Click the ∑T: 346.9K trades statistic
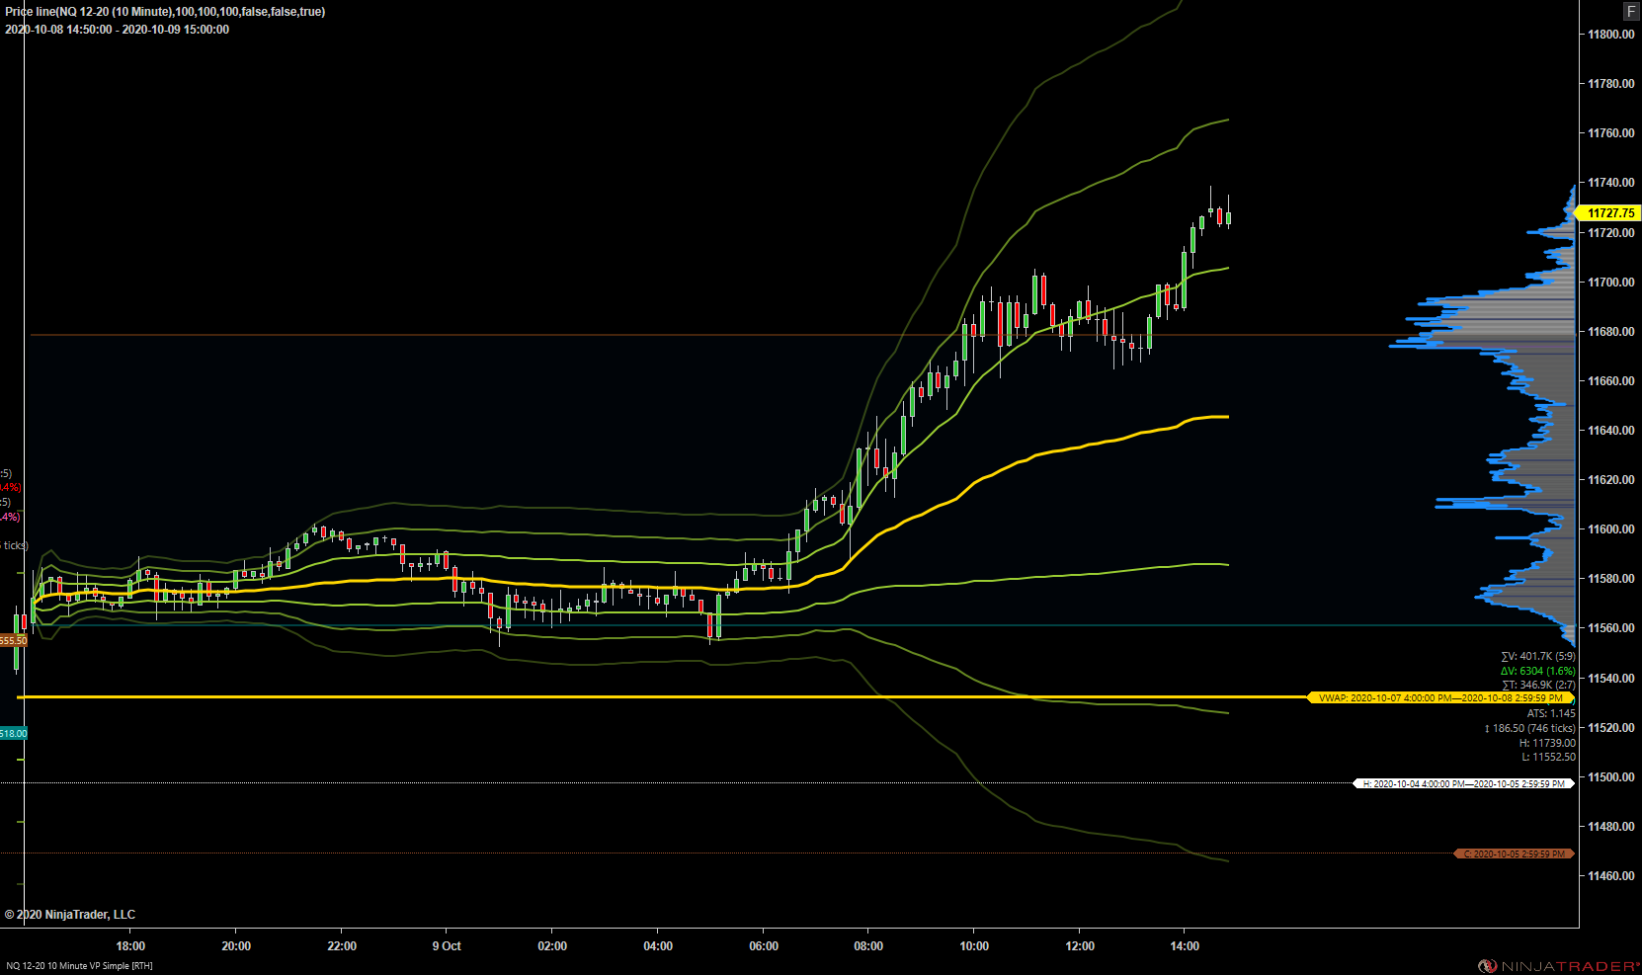1642x975 pixels. [1538, 685]
